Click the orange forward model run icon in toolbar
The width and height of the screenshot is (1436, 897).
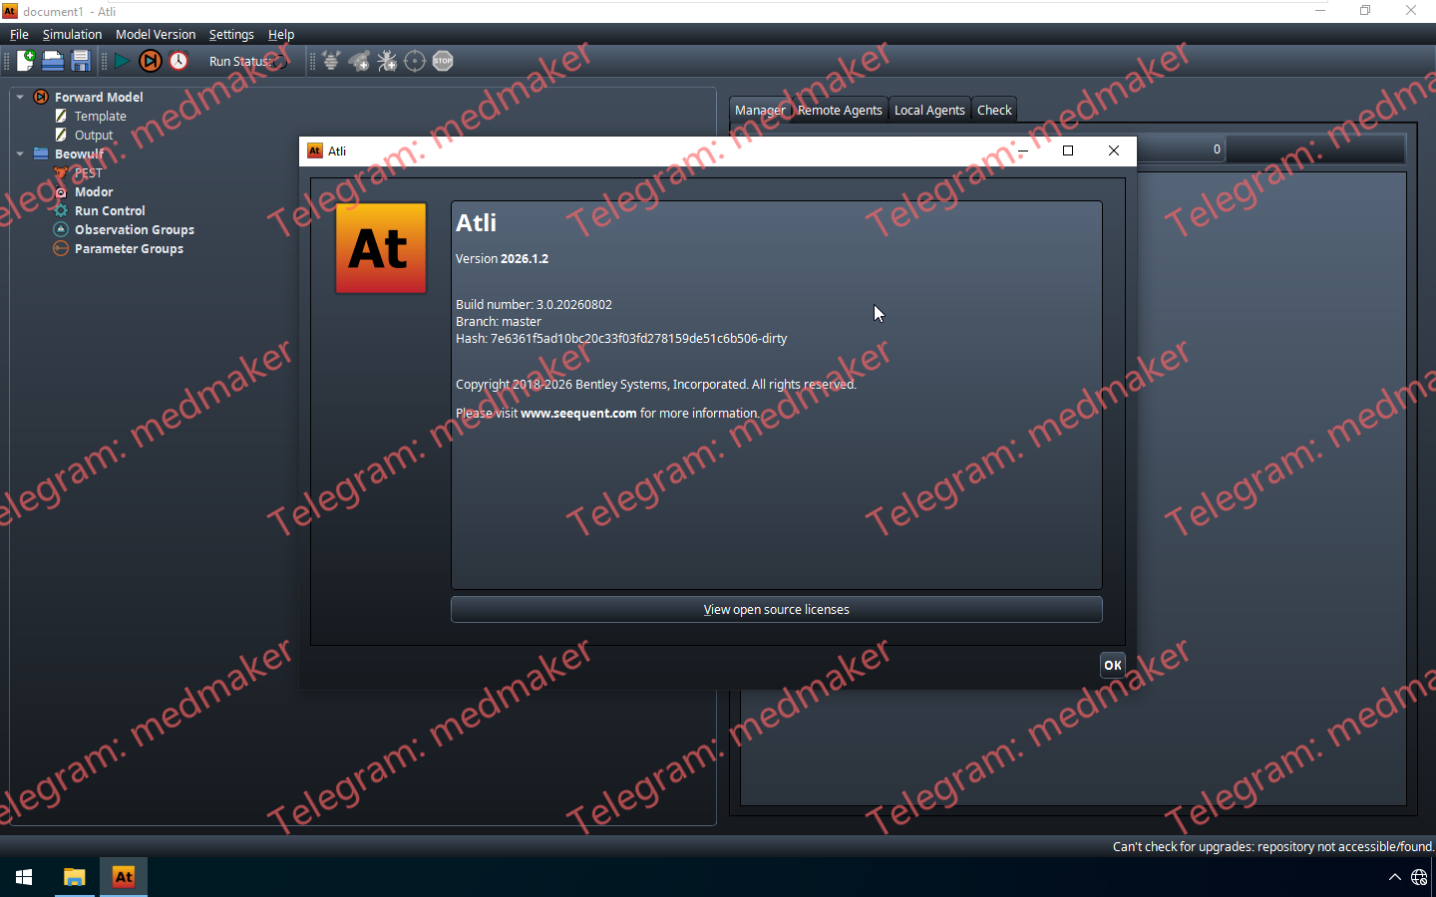pyautogui.click(x=150, y=61)
